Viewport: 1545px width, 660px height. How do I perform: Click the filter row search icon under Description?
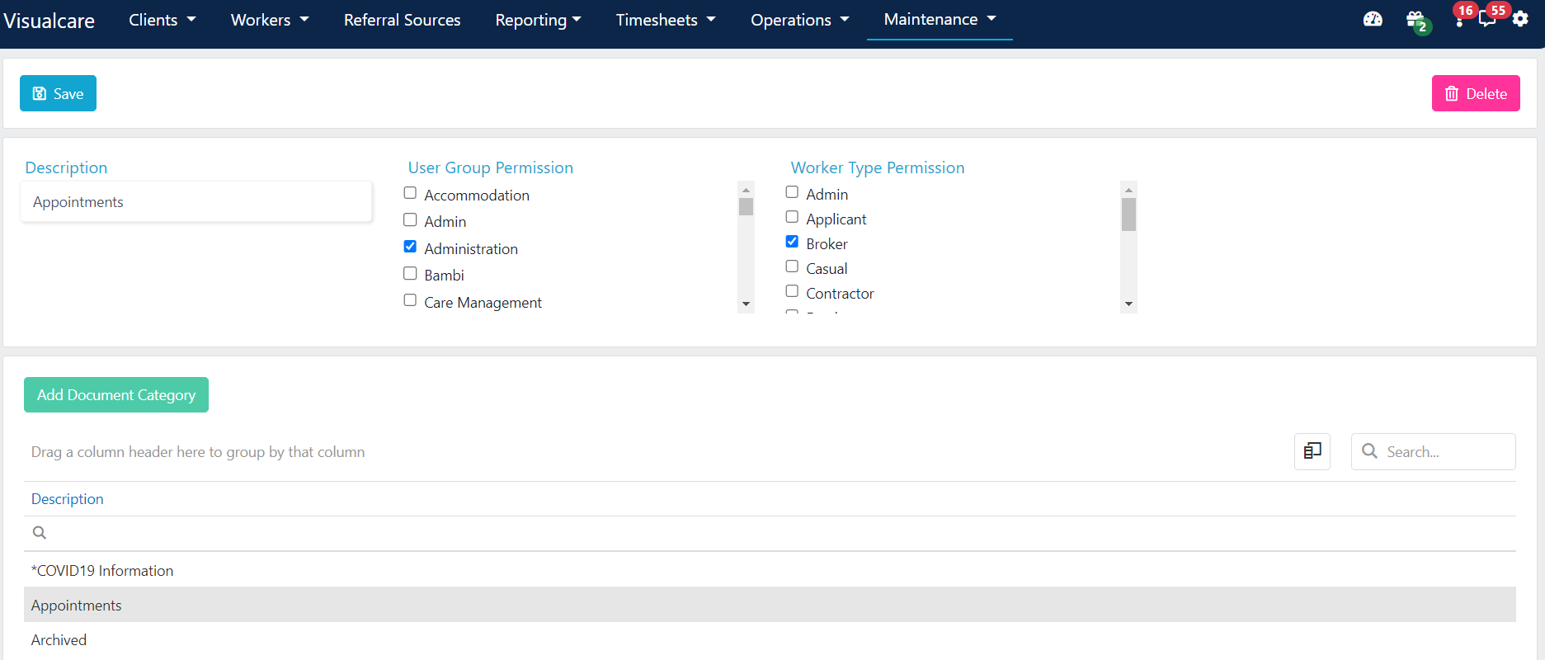[x=39, y=533]
